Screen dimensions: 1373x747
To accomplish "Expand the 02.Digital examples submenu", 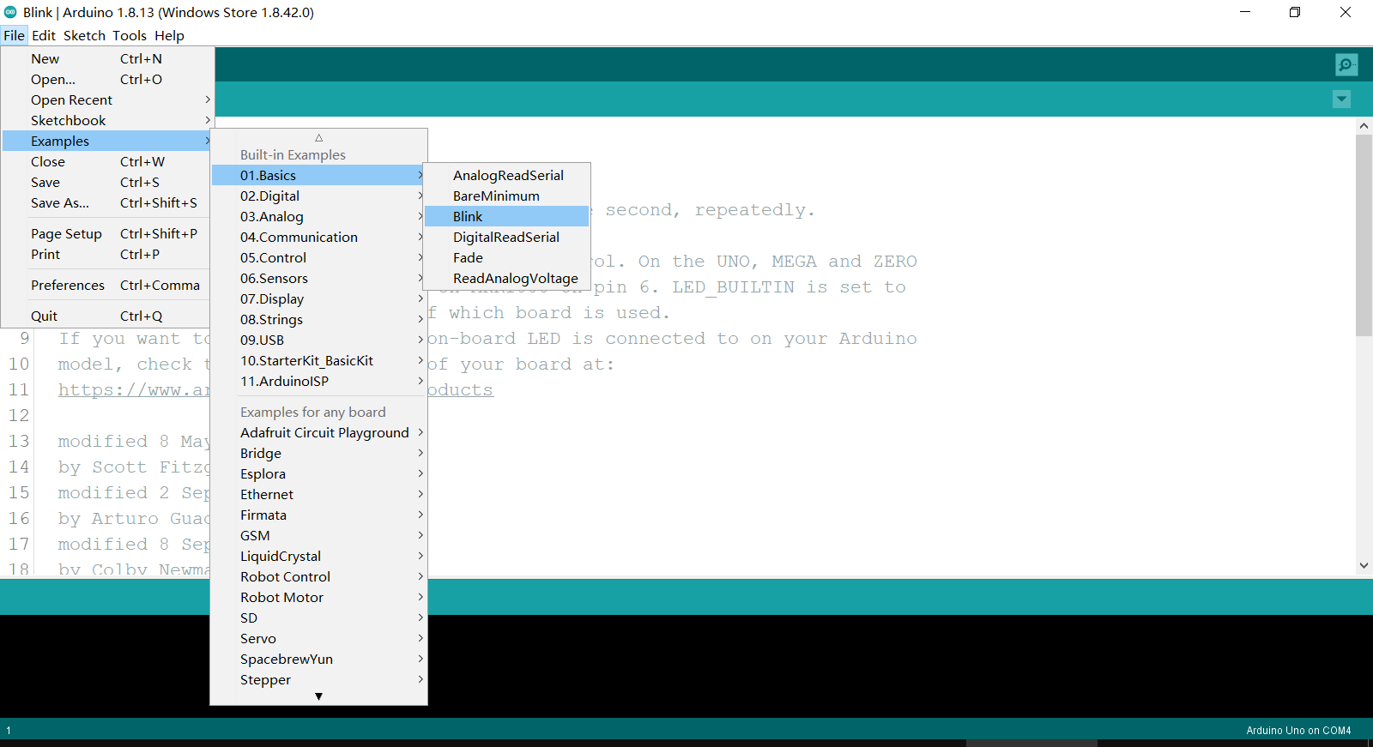I will click(318, 196).
